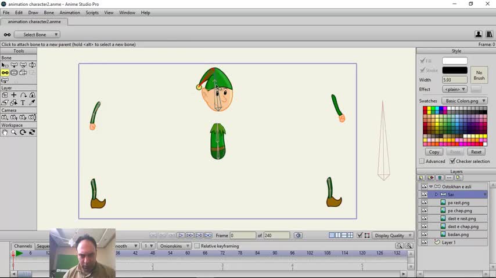Pick a color from the swatches palette

pos(455,126)
